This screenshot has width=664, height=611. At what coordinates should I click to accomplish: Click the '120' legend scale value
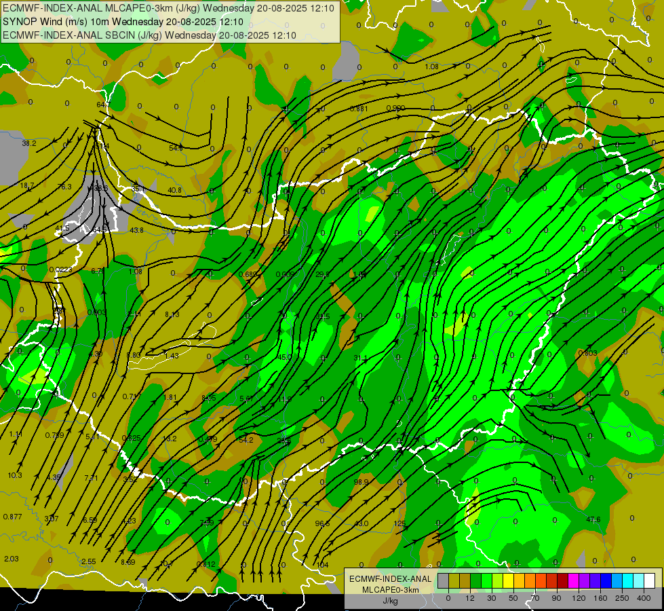pyautogui.click(x=579, y=598)
